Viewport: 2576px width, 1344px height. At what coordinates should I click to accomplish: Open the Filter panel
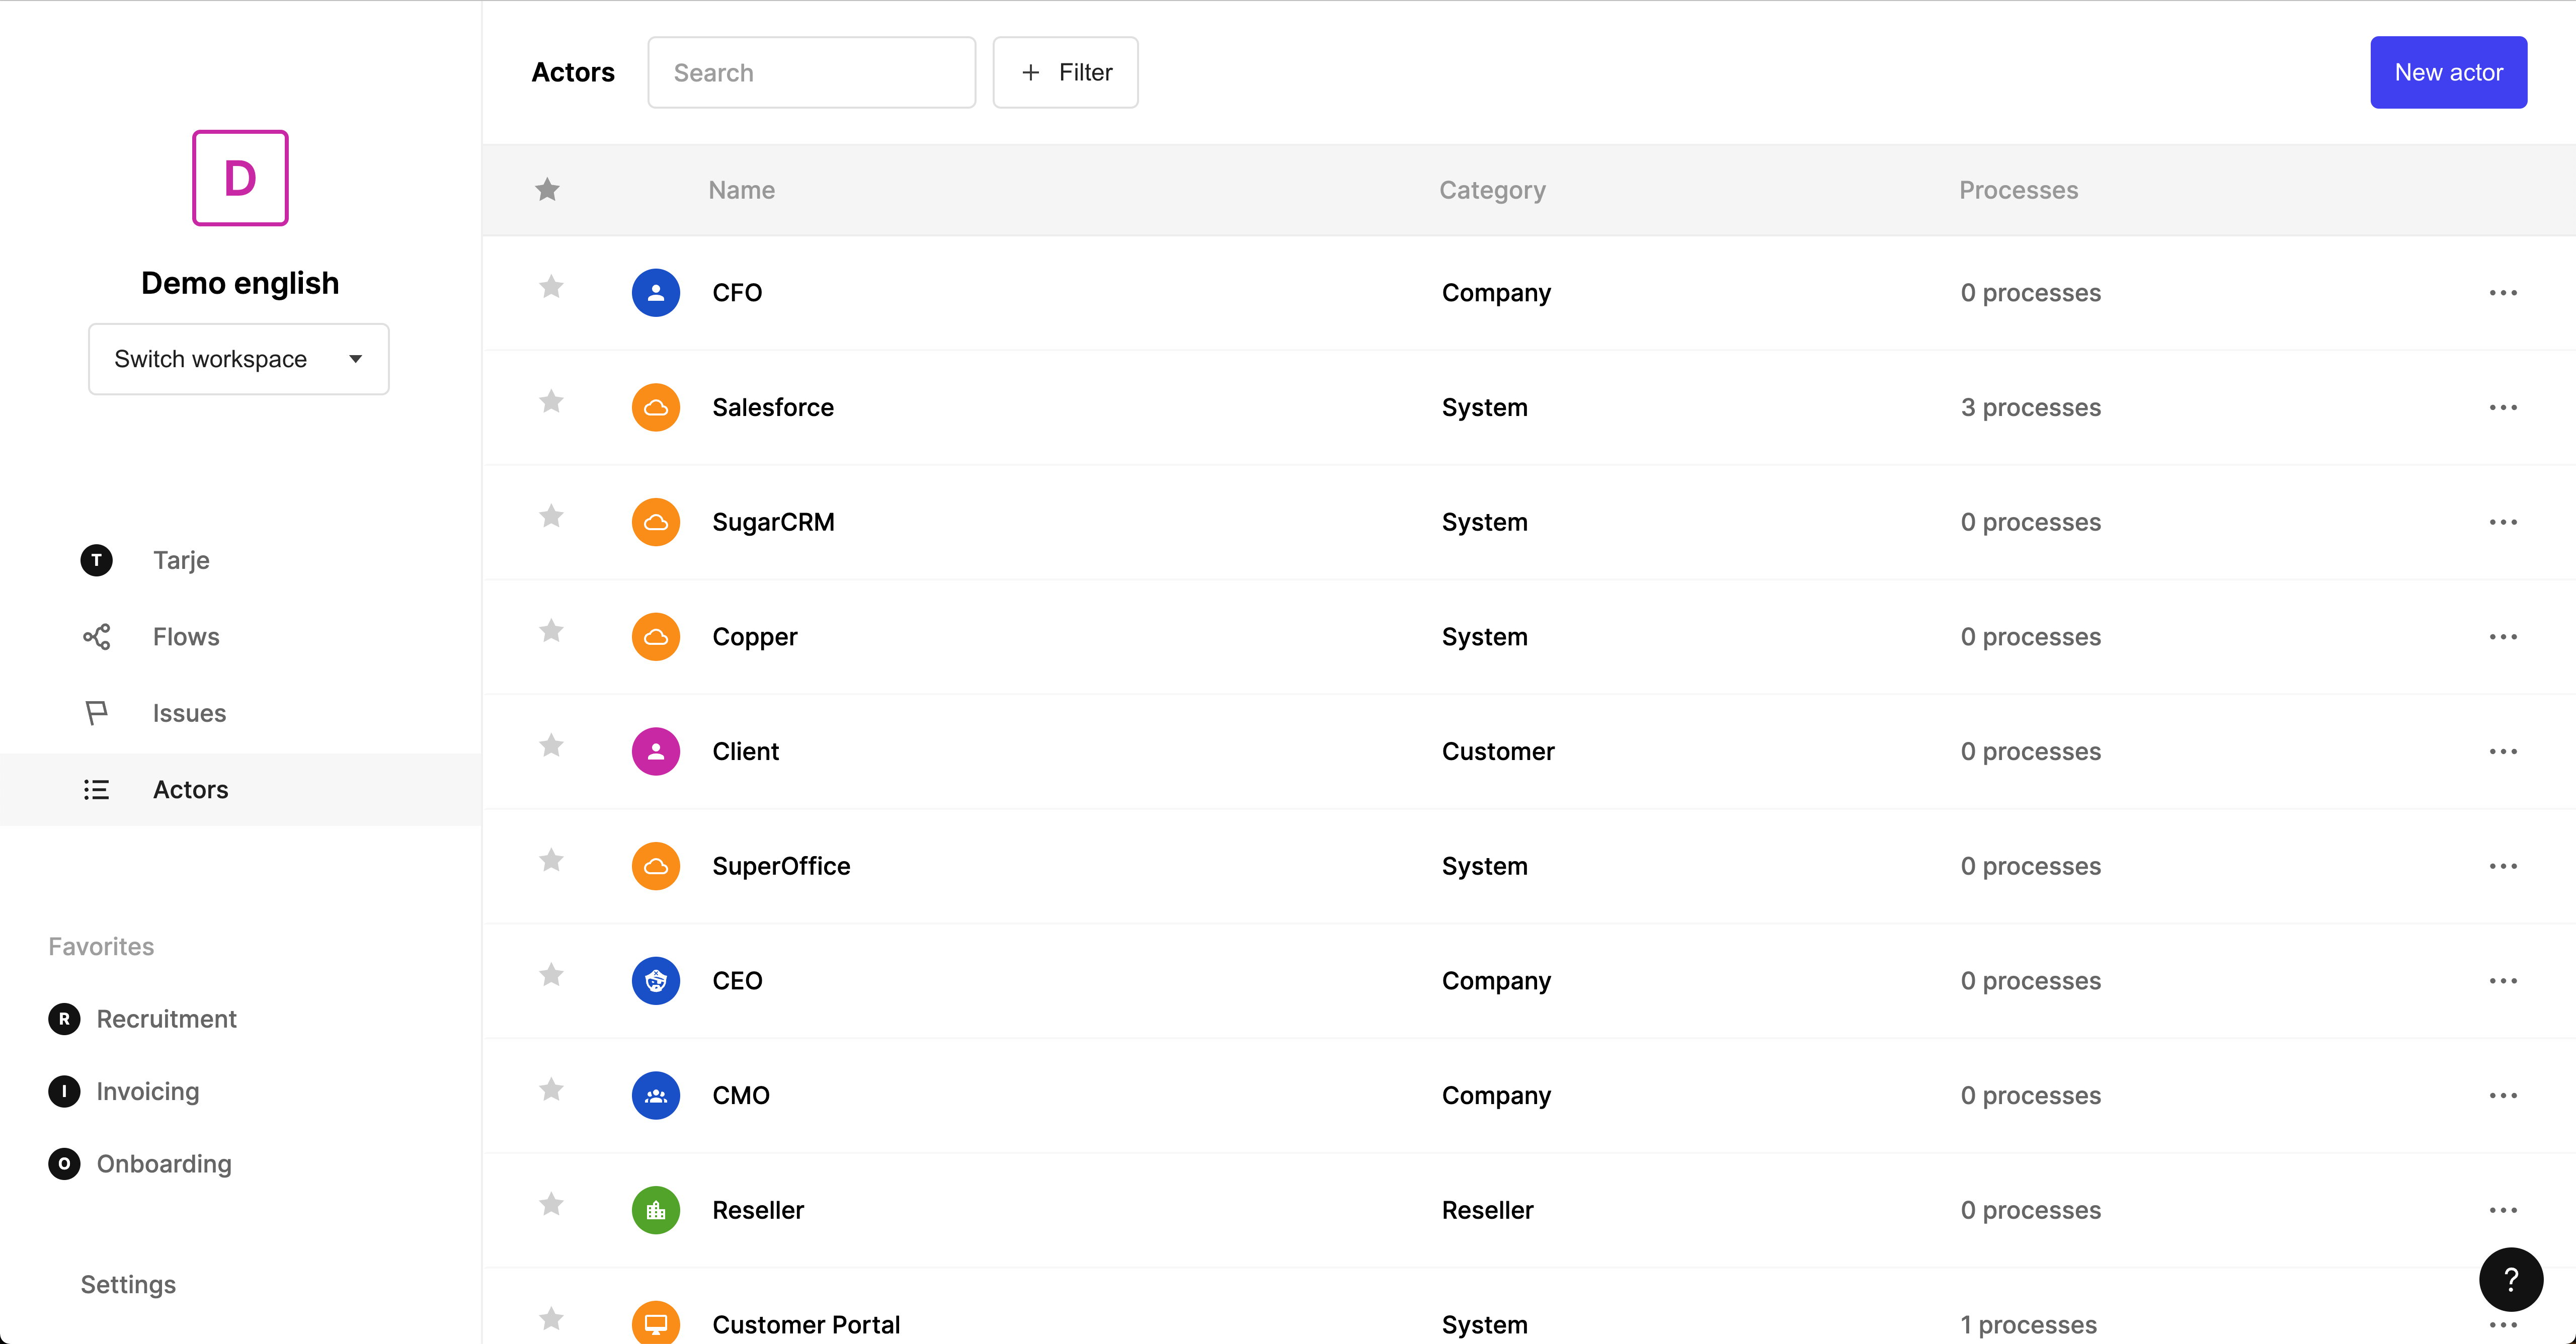pos(1065,71)
